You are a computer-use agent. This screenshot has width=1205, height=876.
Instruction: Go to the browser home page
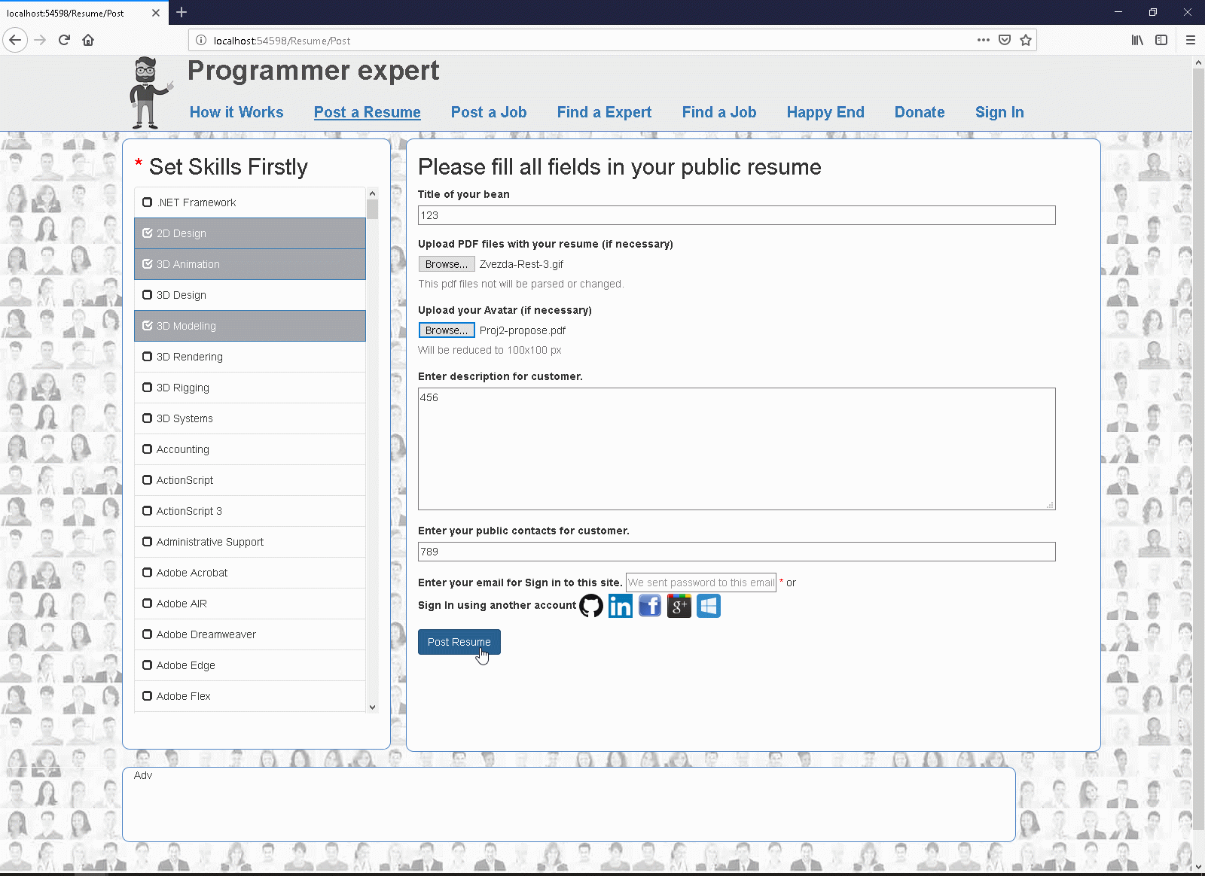tap(88, 41)
